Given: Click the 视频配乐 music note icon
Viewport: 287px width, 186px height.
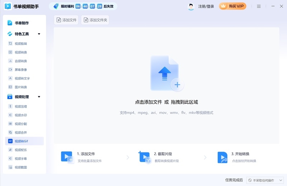Looking at the screenshot, I should pos(10,150).
